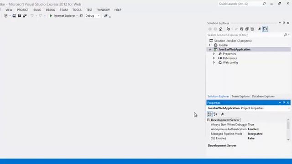Image resolution: width=292 pixels, height=164 pixels.
Task: Click Pending Changes Filter icon in Solution Explorer
Action: point(229,29)
